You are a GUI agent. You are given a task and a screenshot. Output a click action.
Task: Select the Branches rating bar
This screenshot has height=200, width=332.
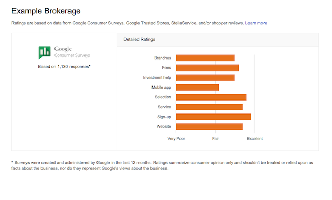tap(205, 58)
